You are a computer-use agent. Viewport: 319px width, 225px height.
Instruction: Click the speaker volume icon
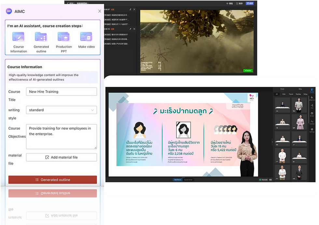tap(270, 180)
